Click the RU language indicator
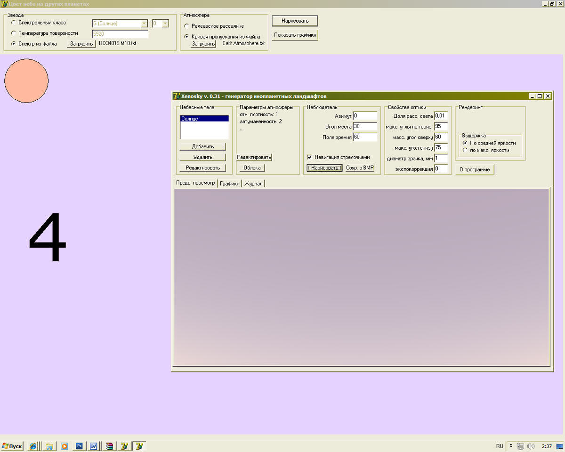 (x=500, y=446)
